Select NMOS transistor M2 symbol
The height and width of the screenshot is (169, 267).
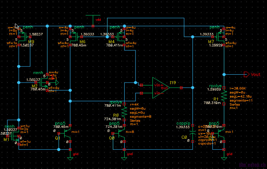point(42,83)
